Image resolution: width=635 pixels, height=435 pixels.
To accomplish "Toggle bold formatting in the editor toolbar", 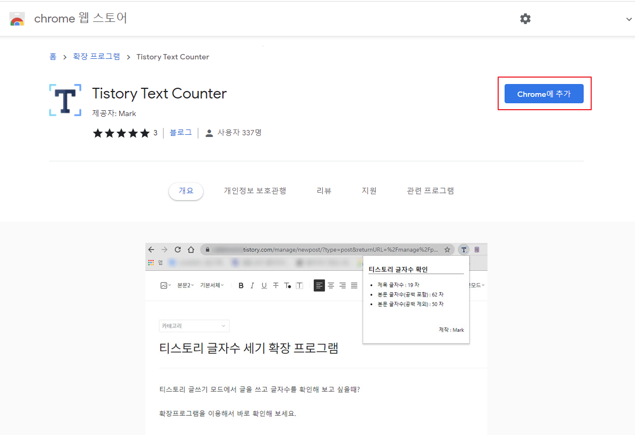I will 241,285.
